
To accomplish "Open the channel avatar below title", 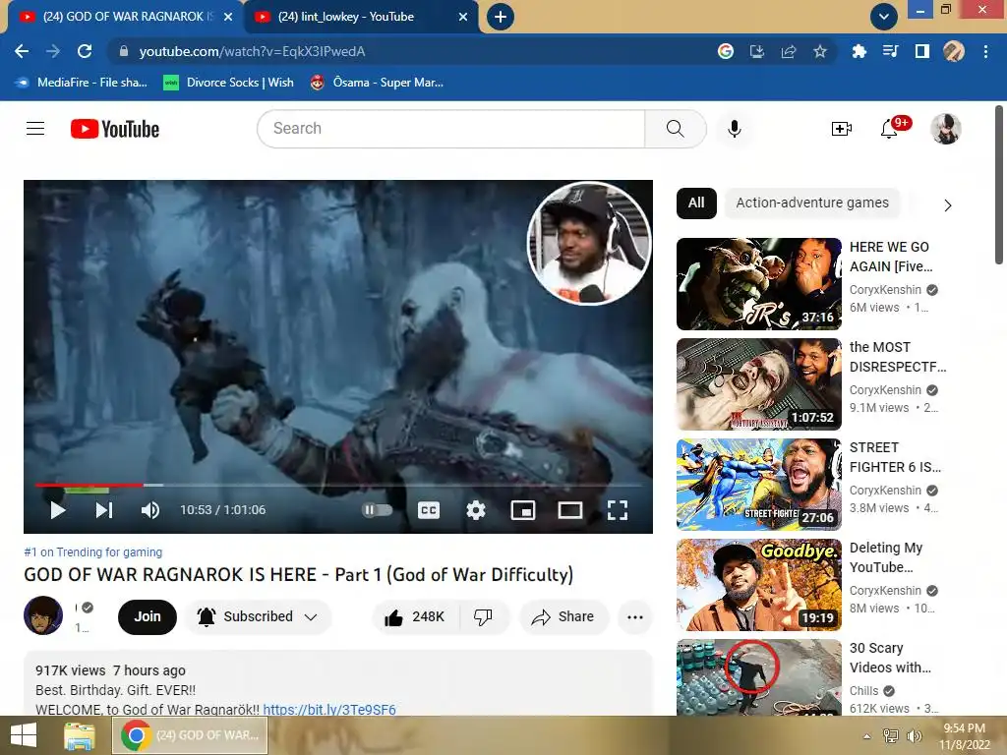I will (43, 615).
